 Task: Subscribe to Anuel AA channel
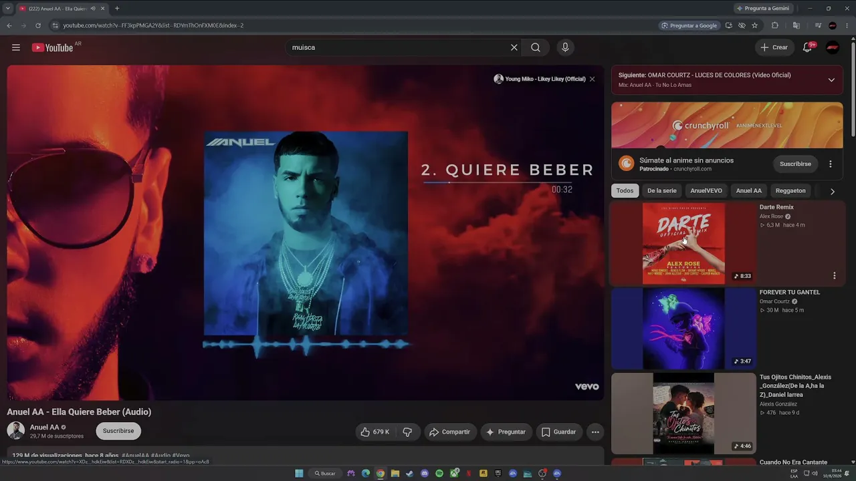pyautogui.click(x=118, y=431)
